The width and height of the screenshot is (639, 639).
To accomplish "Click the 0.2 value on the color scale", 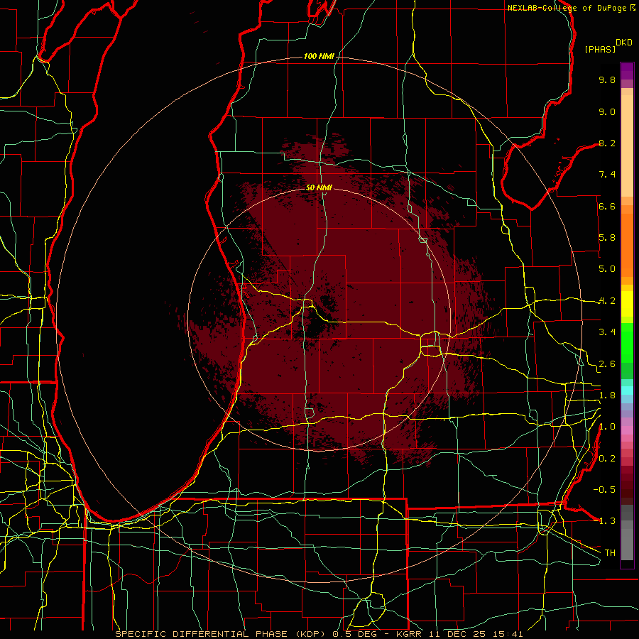I will (607, 459).
